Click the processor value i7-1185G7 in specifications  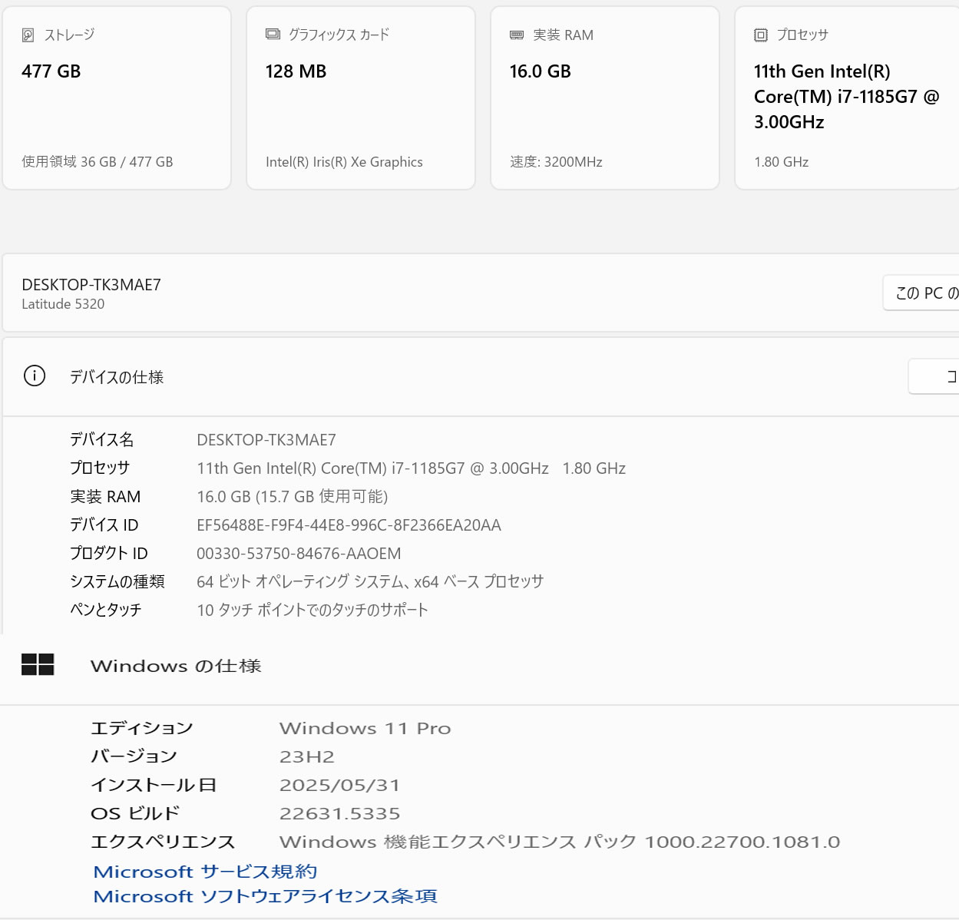point(412,468)
